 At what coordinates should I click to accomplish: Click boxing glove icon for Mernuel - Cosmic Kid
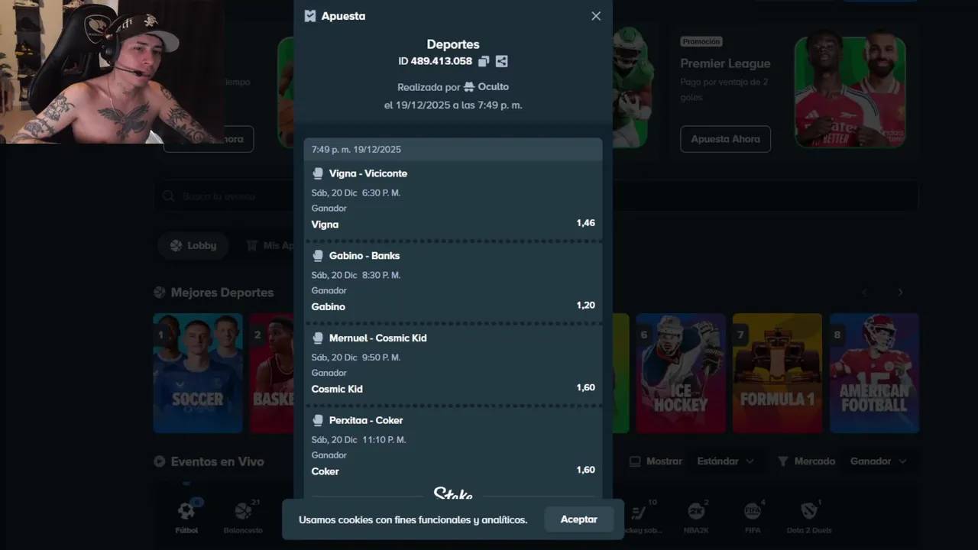[x=318, y=338]
